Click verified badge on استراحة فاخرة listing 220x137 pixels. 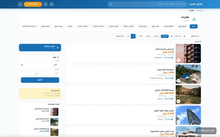click(x=172, y=78)
